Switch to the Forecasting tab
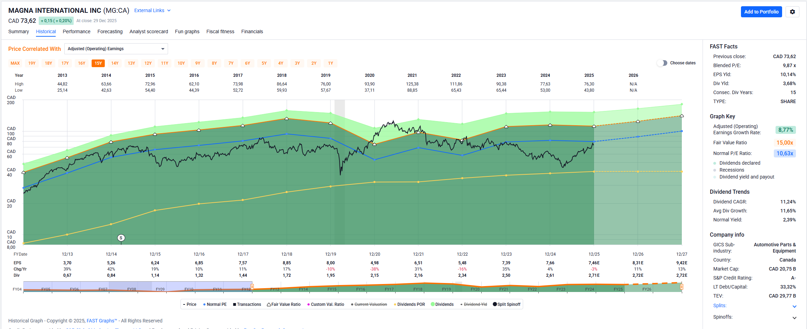Screen dimensions: 807x329 [x=110, y=31]
